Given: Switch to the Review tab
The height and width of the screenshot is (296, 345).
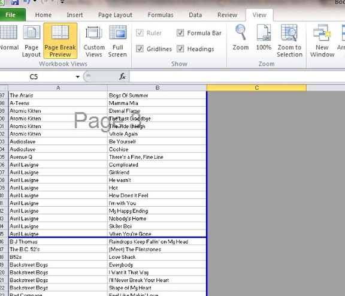Looking at the screenshot, I should click(227, 15).
